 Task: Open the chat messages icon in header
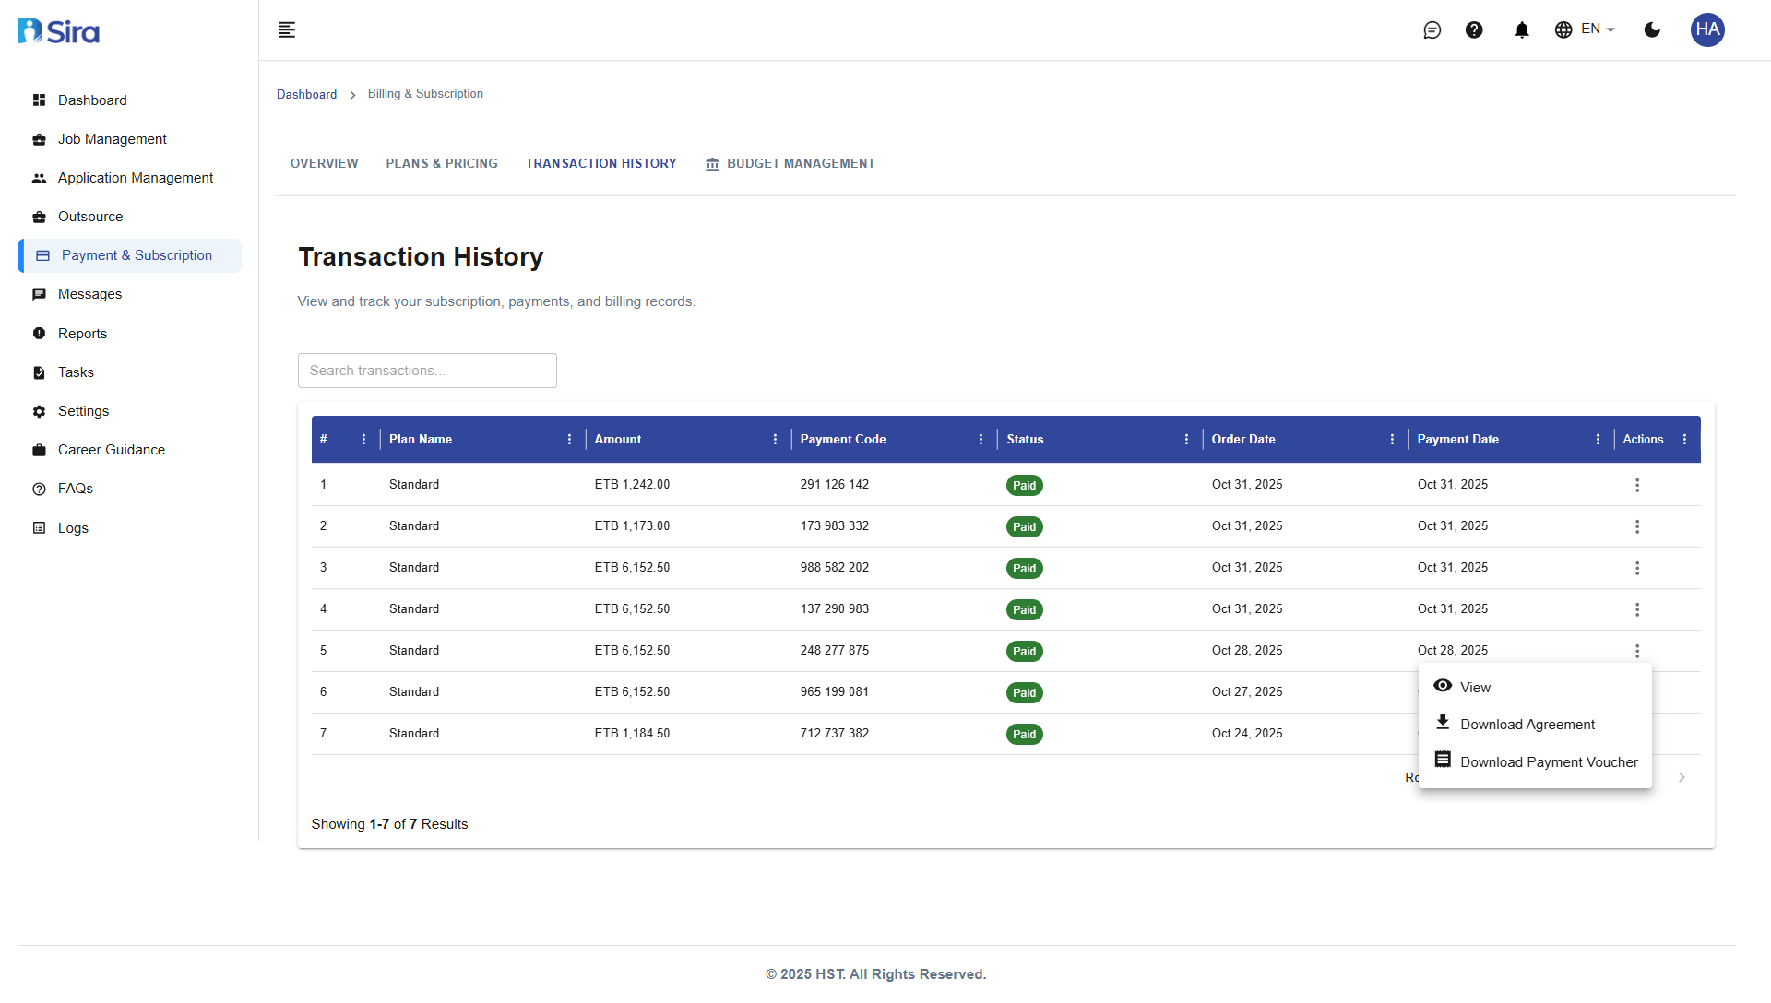pyautogui.click(x=1432, y=30)
